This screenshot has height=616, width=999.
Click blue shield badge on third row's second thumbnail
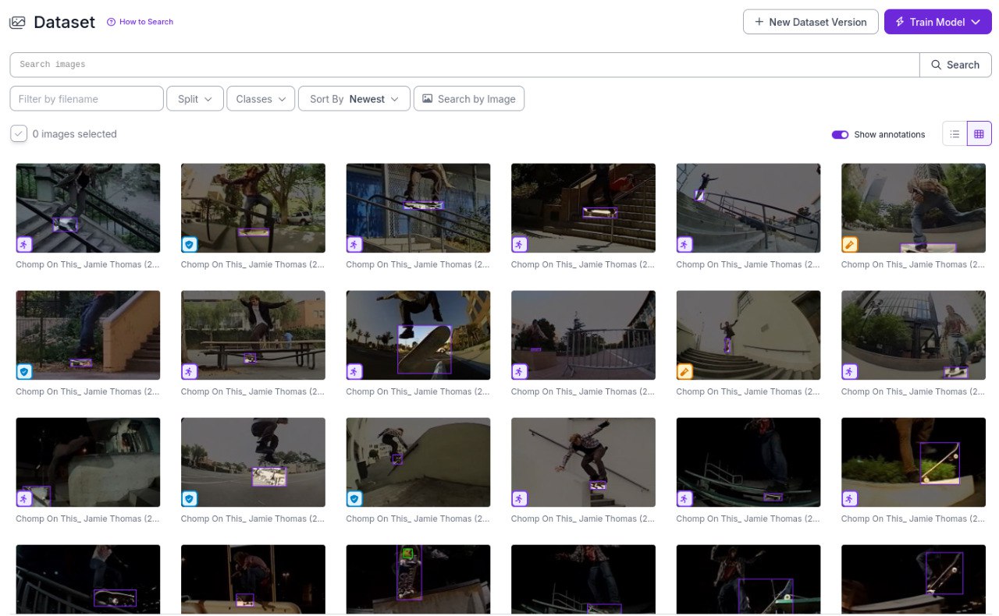pyautogui.click(x=189, y=499)
